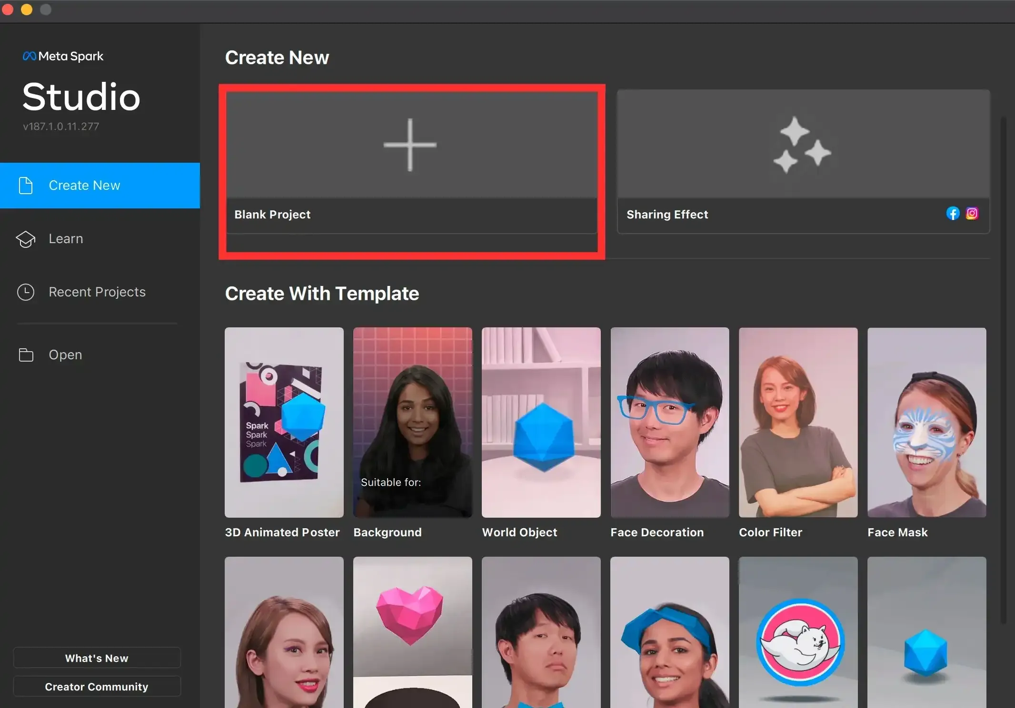Select the World Object template

(541, 423)
